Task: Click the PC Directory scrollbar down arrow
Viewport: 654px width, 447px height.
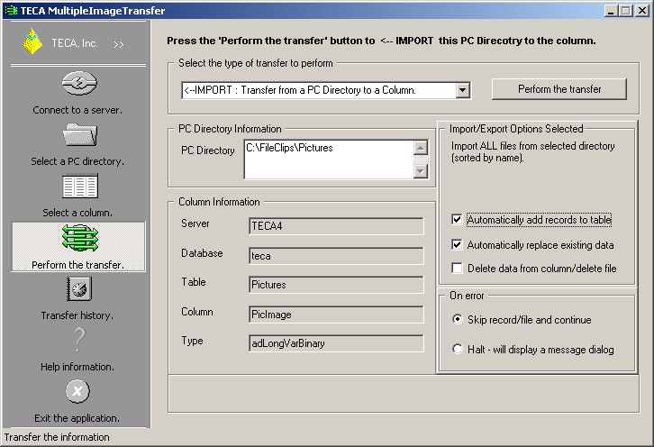Action: [x=421, y=171]
